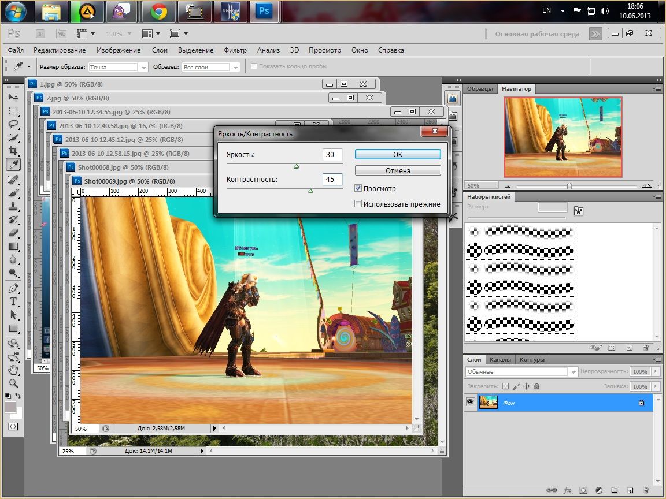
Task: Select the Quick Selection tool
Action: (x=13, y=137)
